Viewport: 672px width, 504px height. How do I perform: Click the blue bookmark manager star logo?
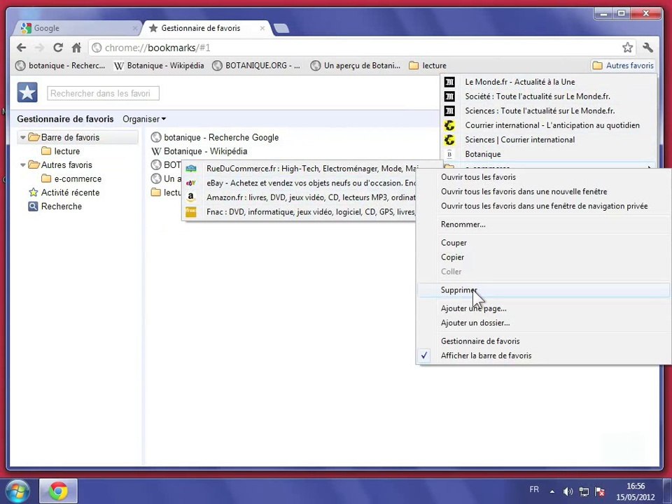click(x=27, y=92)
